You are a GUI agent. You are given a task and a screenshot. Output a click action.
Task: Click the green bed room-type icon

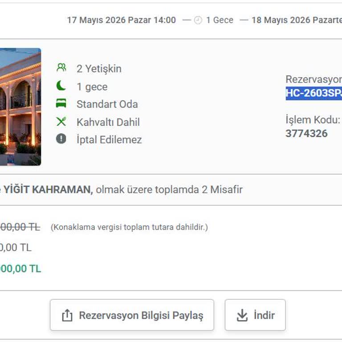pos(61,103)
